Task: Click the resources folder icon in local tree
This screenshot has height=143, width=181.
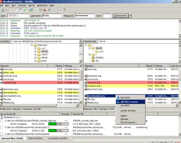Action: [x=35, y=45]
